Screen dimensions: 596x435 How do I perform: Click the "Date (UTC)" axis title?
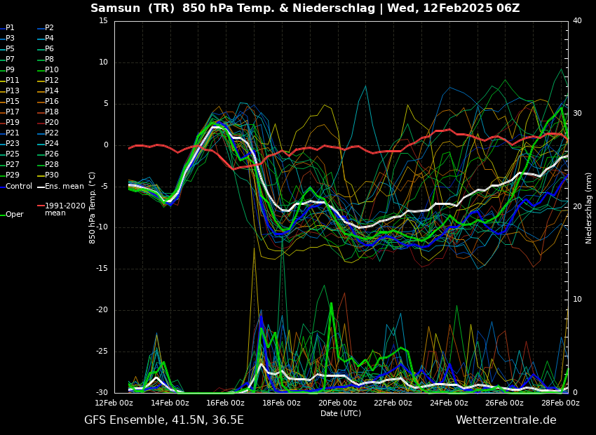coord(341,413)
